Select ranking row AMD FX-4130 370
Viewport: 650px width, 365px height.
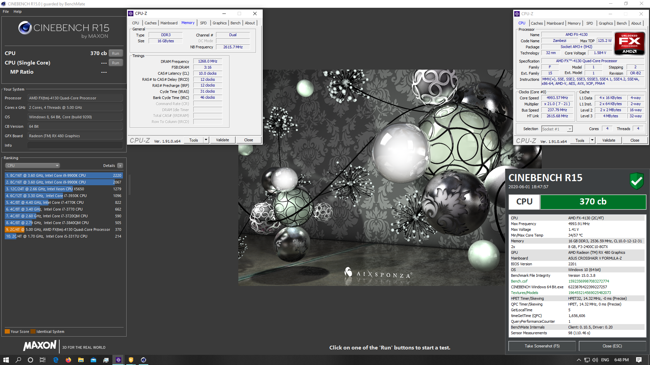(x=64, y=229)
